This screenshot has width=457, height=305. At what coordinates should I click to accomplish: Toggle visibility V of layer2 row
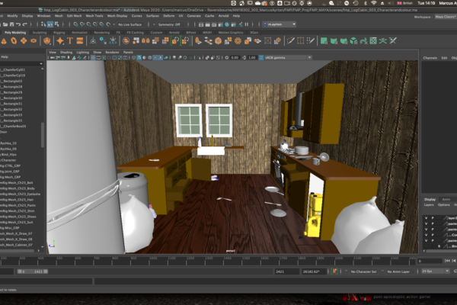click(426, 218)
